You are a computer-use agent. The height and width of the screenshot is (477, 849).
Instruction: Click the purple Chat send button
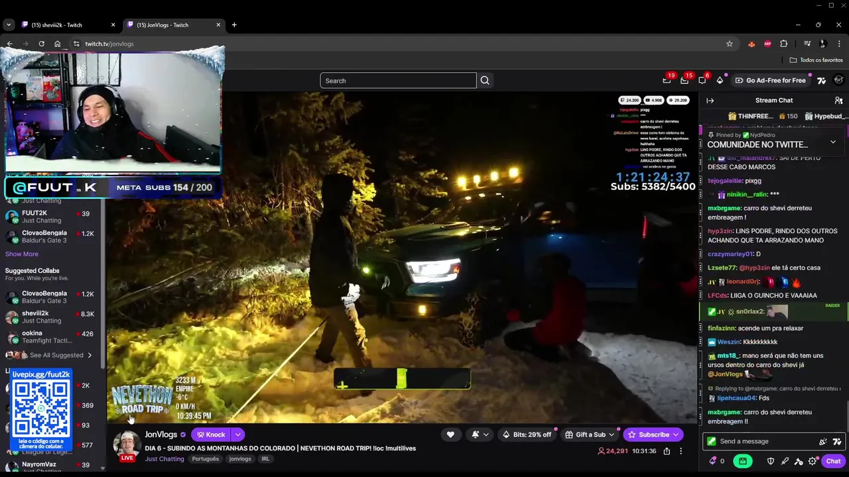point(833,461)
